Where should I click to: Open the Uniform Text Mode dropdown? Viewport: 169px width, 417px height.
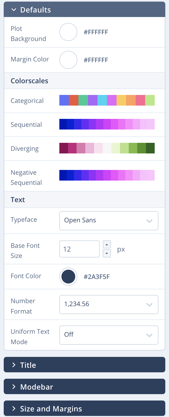pos(109,335)
